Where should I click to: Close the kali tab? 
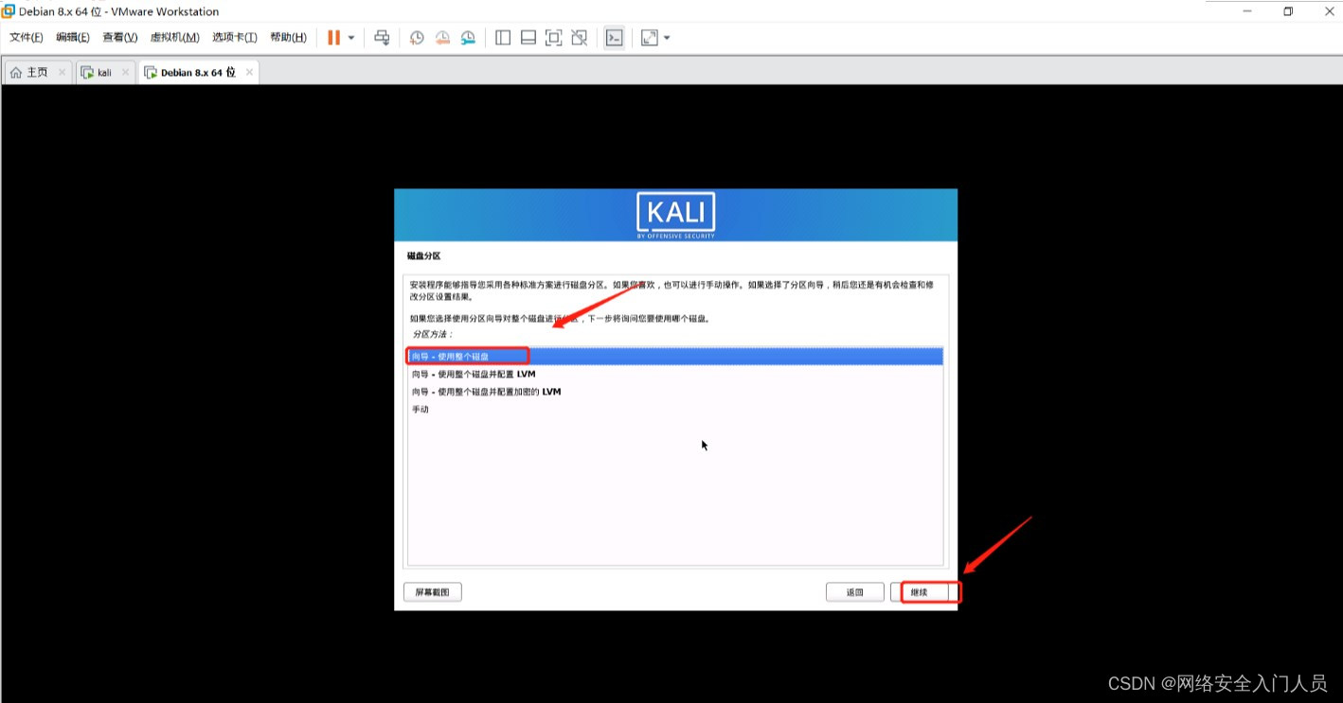pos(125,72)
